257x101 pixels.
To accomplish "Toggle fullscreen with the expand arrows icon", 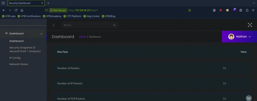I will (250, 25).
